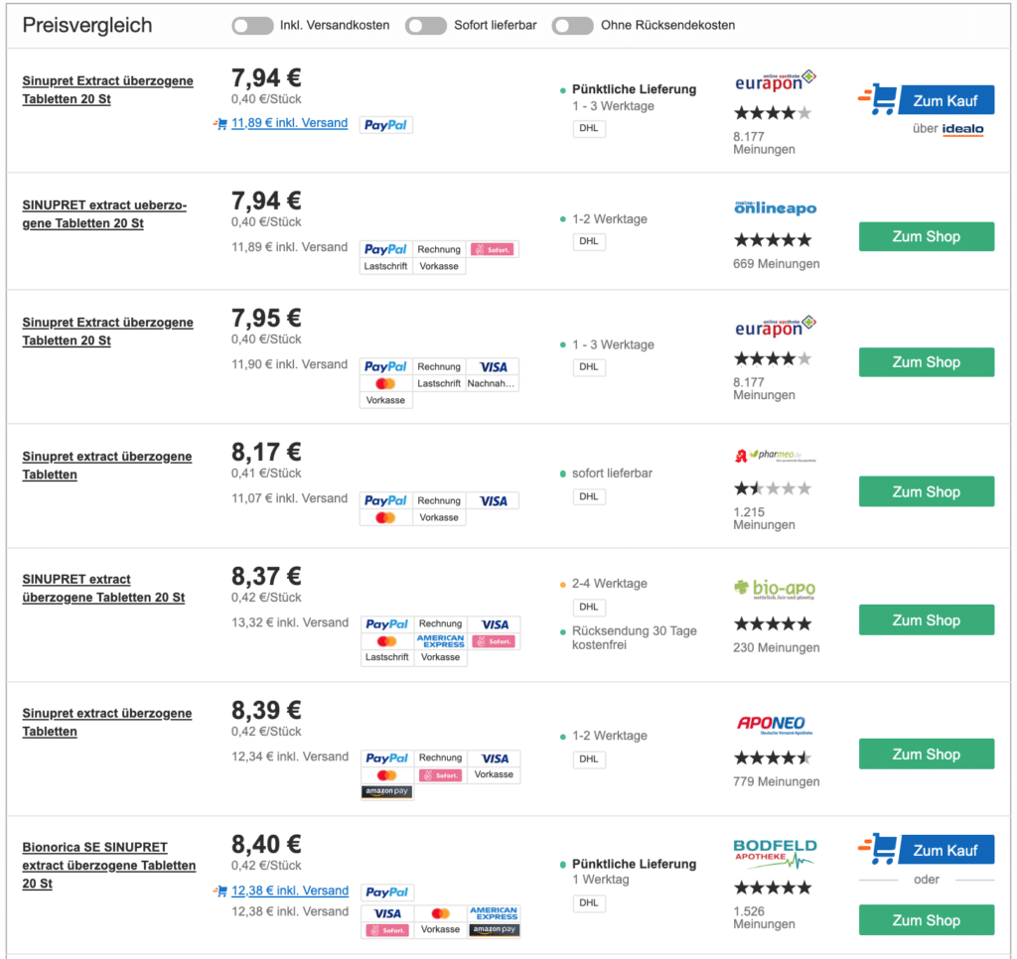Click the idealo logo under Zum Kauf
This screenshot has width=1017, height=959.
pos(962,129)
